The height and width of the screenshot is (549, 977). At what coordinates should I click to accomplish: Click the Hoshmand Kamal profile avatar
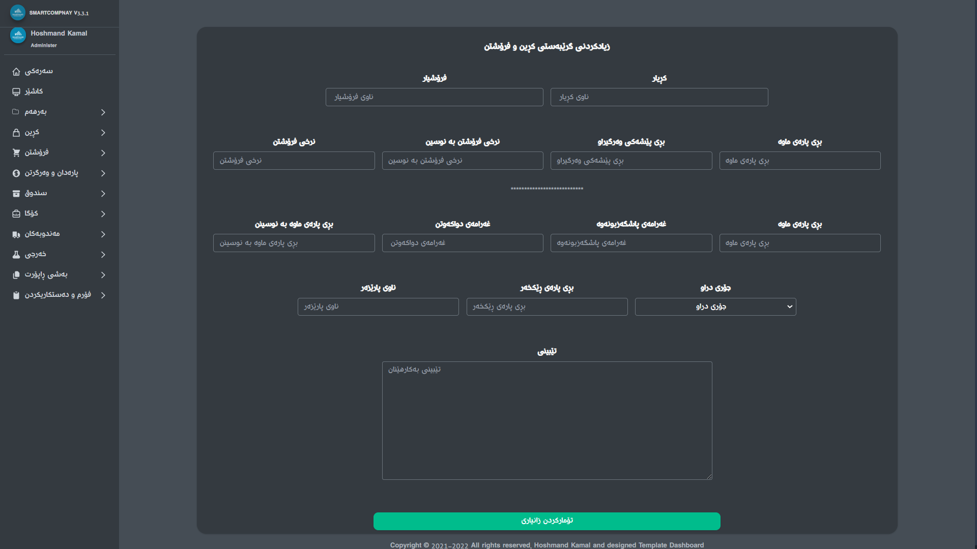(x=18, y=36)
